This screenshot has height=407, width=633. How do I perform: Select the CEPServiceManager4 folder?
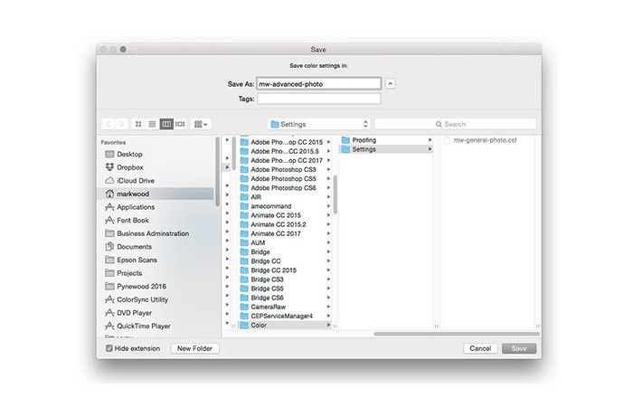[x=285, y=317]
